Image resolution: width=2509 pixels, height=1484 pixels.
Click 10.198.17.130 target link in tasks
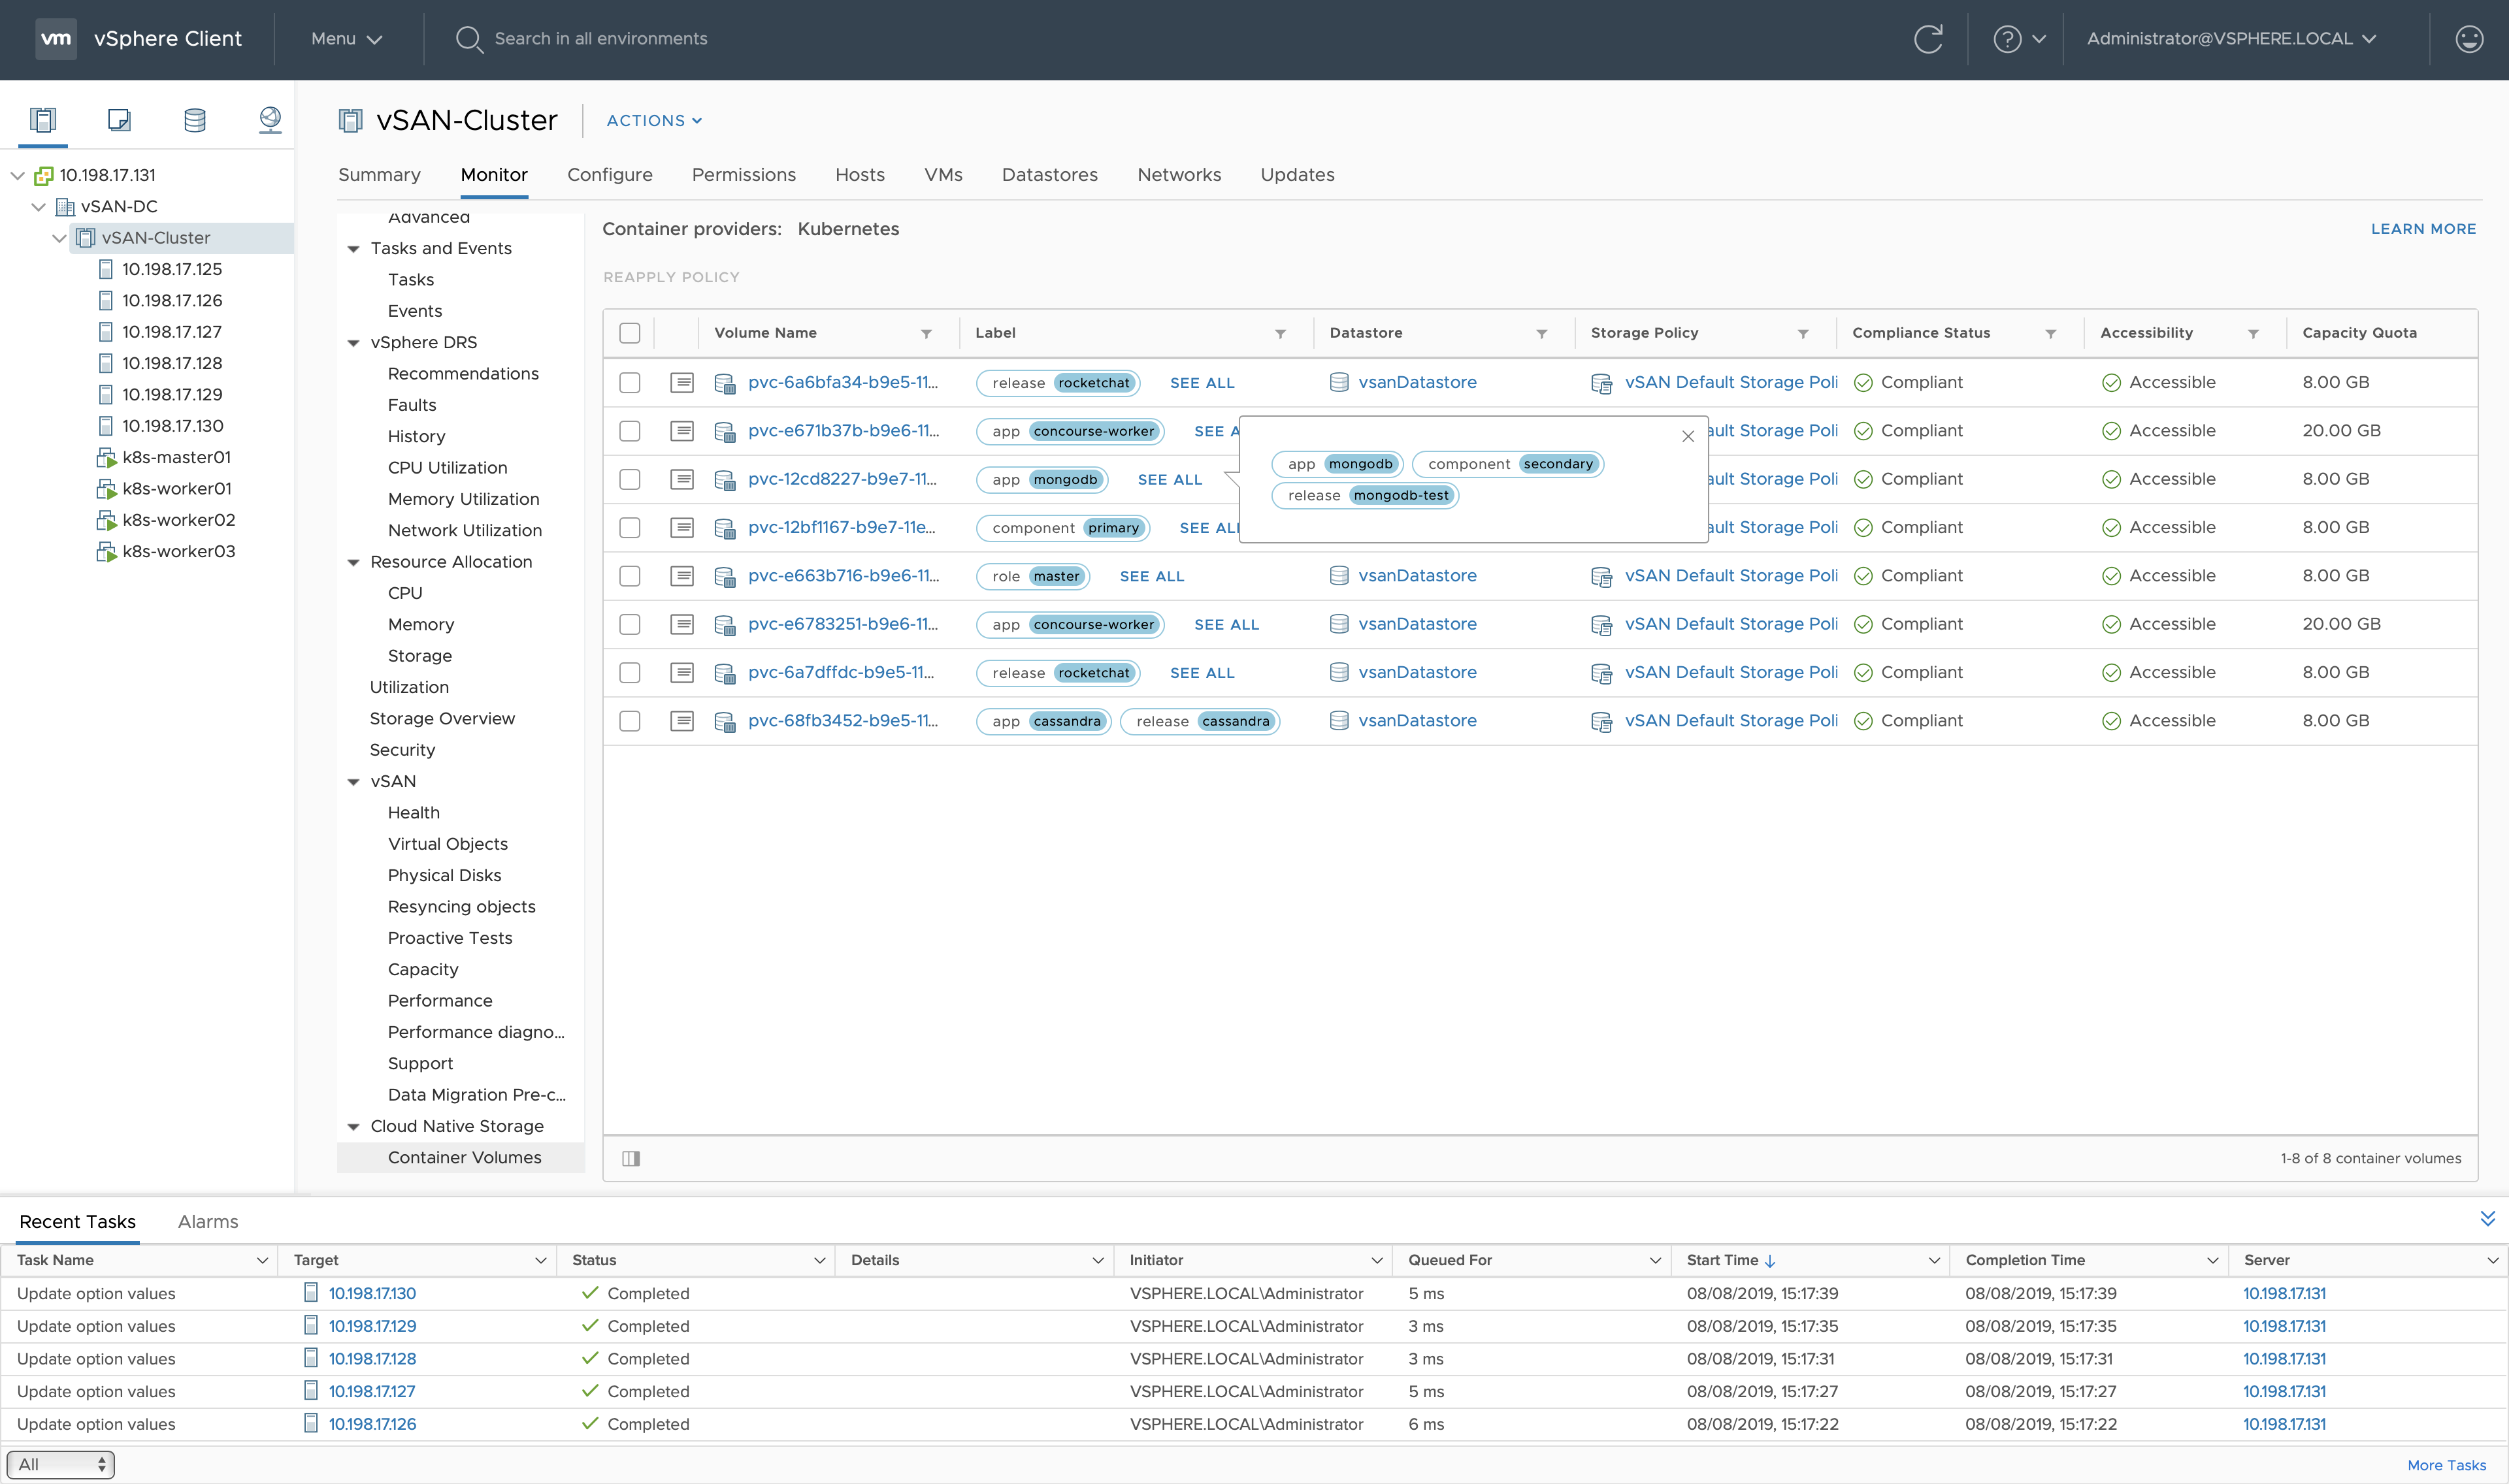pos(372,1294)
